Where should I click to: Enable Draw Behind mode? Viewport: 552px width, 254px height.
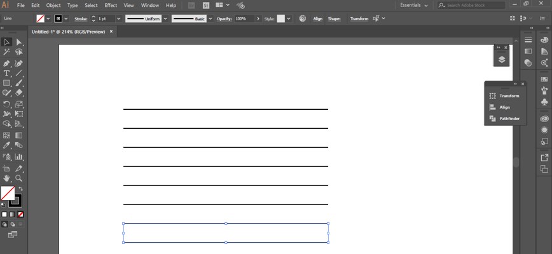12,224
